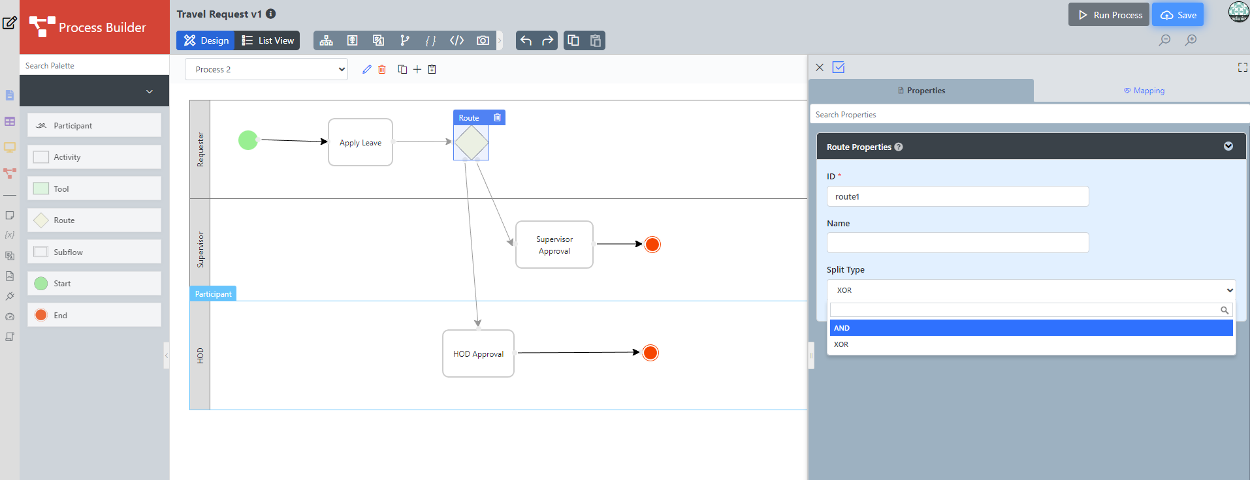Click the screenshot camera icon
This screenshot has width=1250, height=480.
tap(483, 40)
